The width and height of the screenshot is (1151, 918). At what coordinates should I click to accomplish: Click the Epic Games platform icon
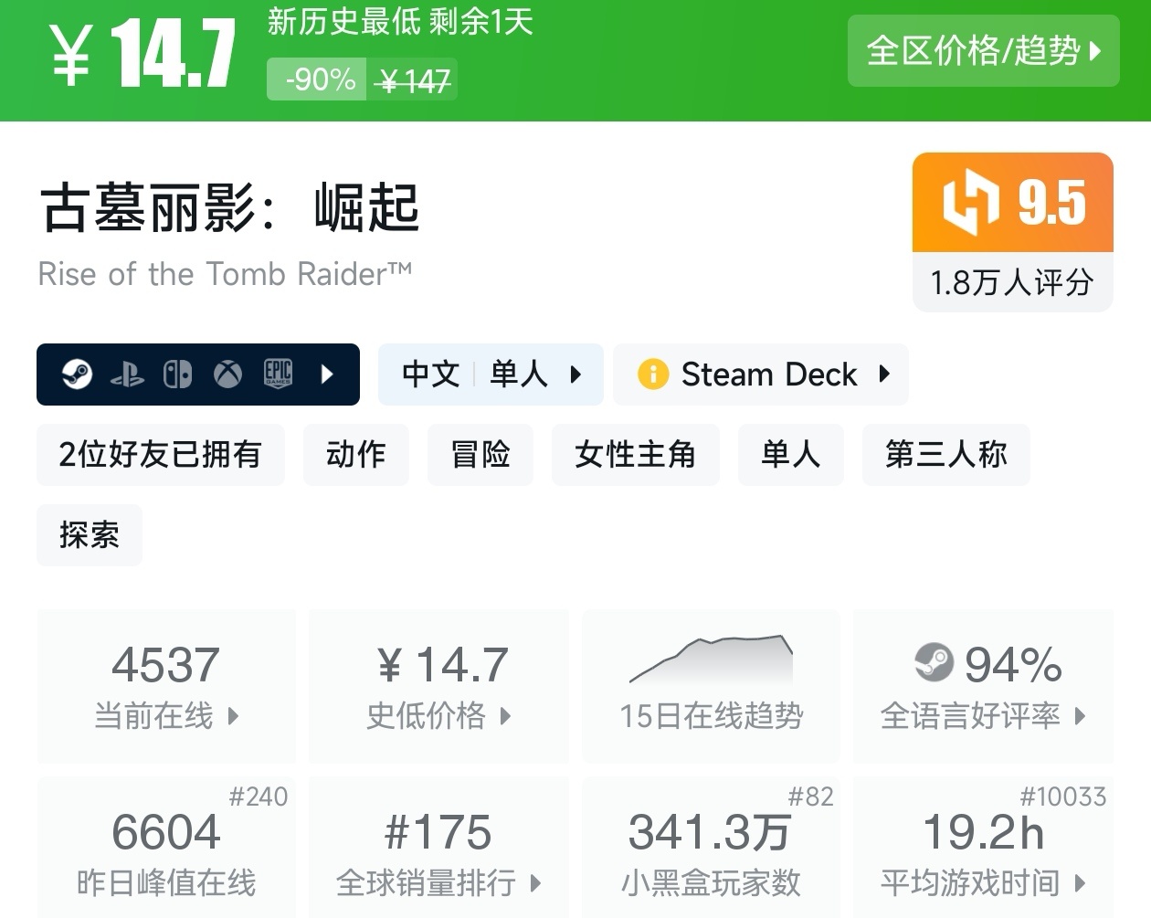[x=278, y=375]
